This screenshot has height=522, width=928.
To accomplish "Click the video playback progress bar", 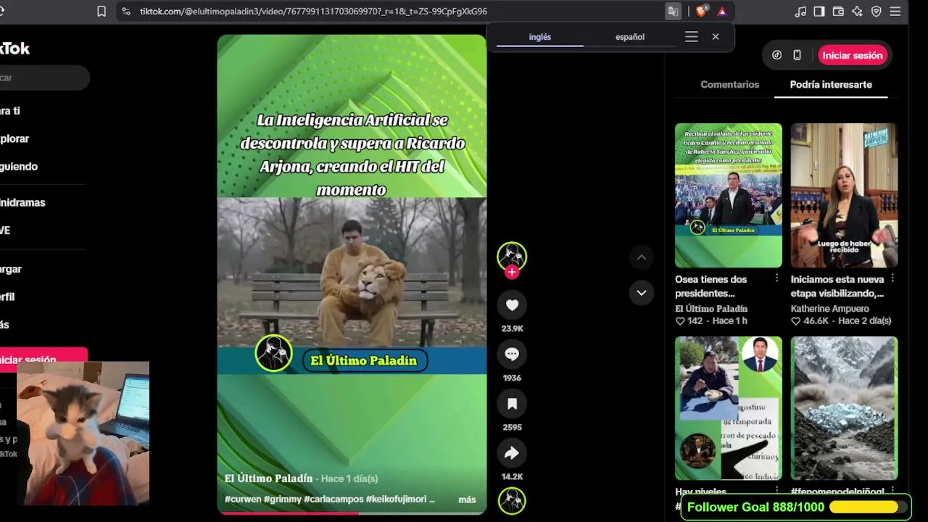I will (352, 513).
